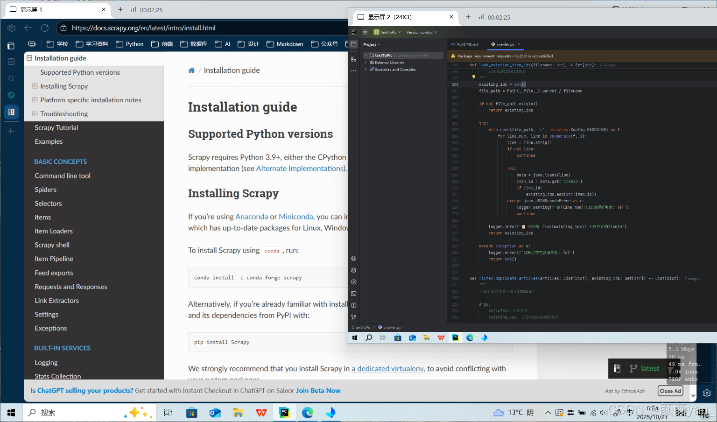
Task: Click the outer Windows Start button
Action: click(11, 413)
